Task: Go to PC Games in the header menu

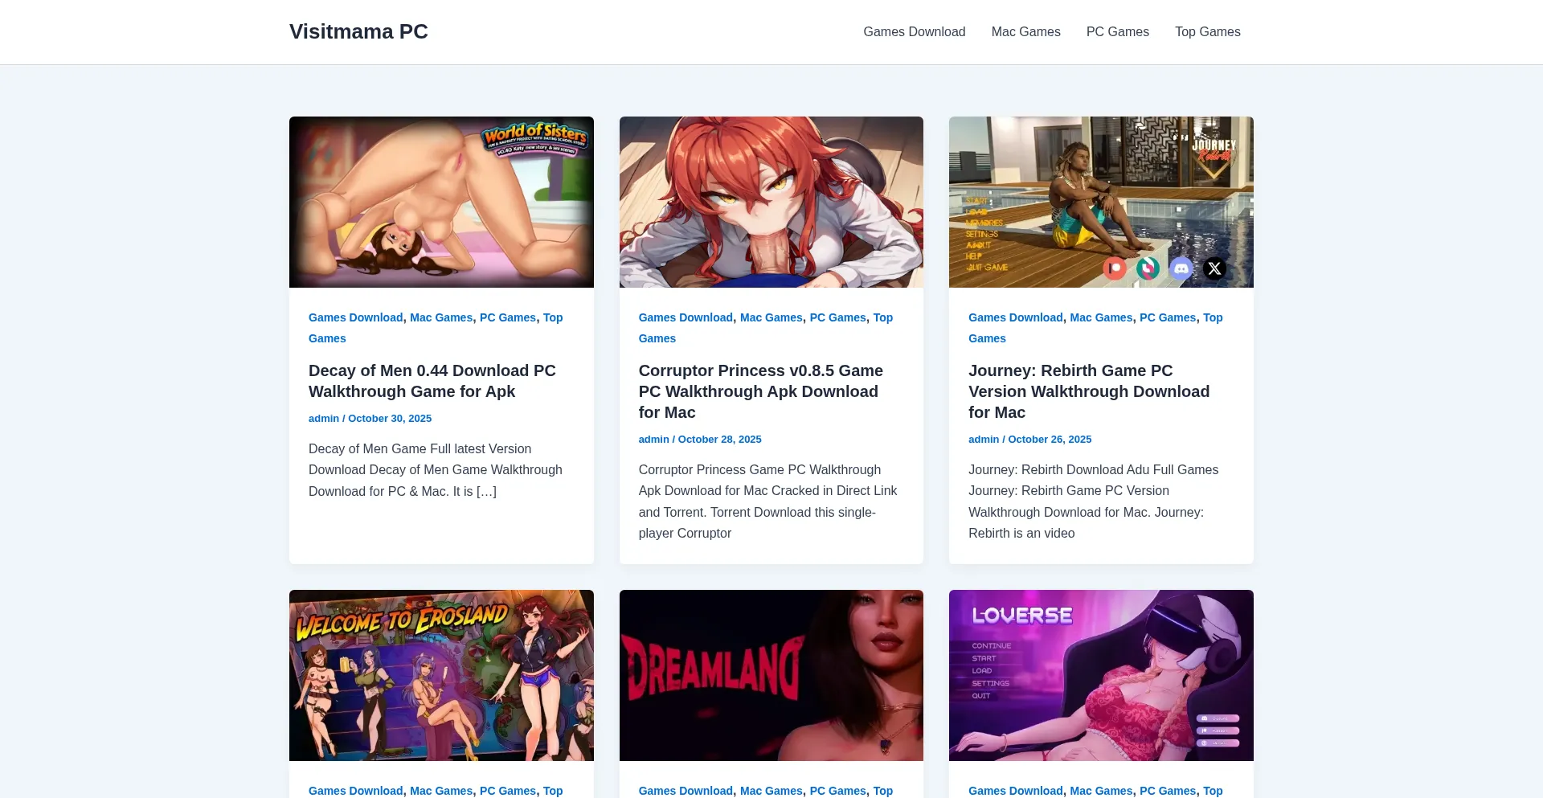Action: point(1117,32)
